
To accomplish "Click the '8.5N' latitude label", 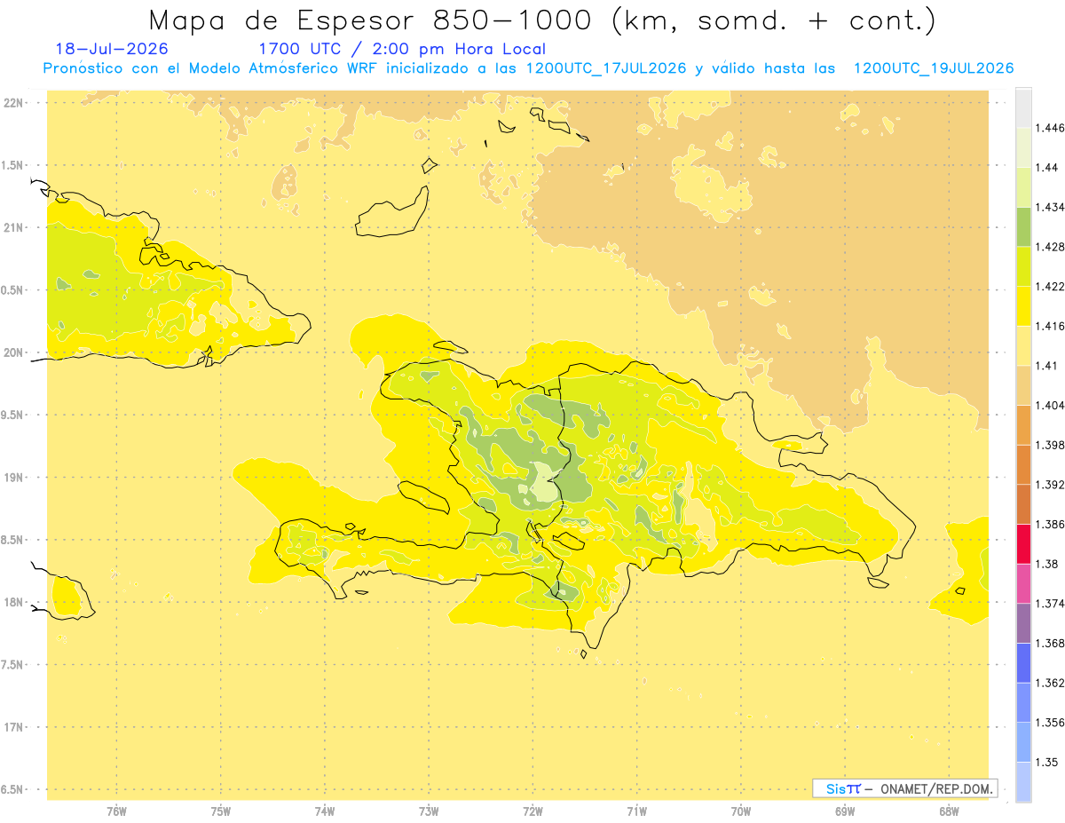I will click(13, 540).
